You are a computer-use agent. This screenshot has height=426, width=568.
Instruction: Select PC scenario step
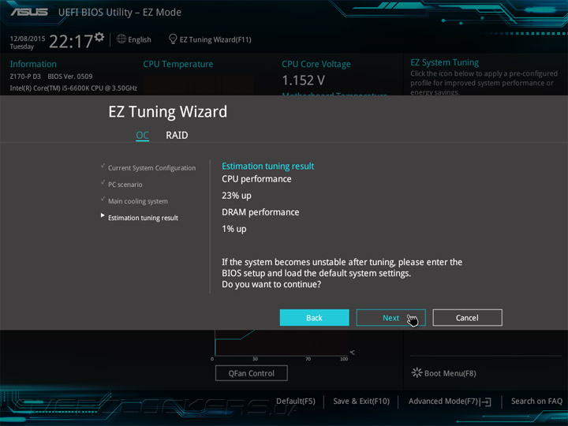(x=125, y=185)
